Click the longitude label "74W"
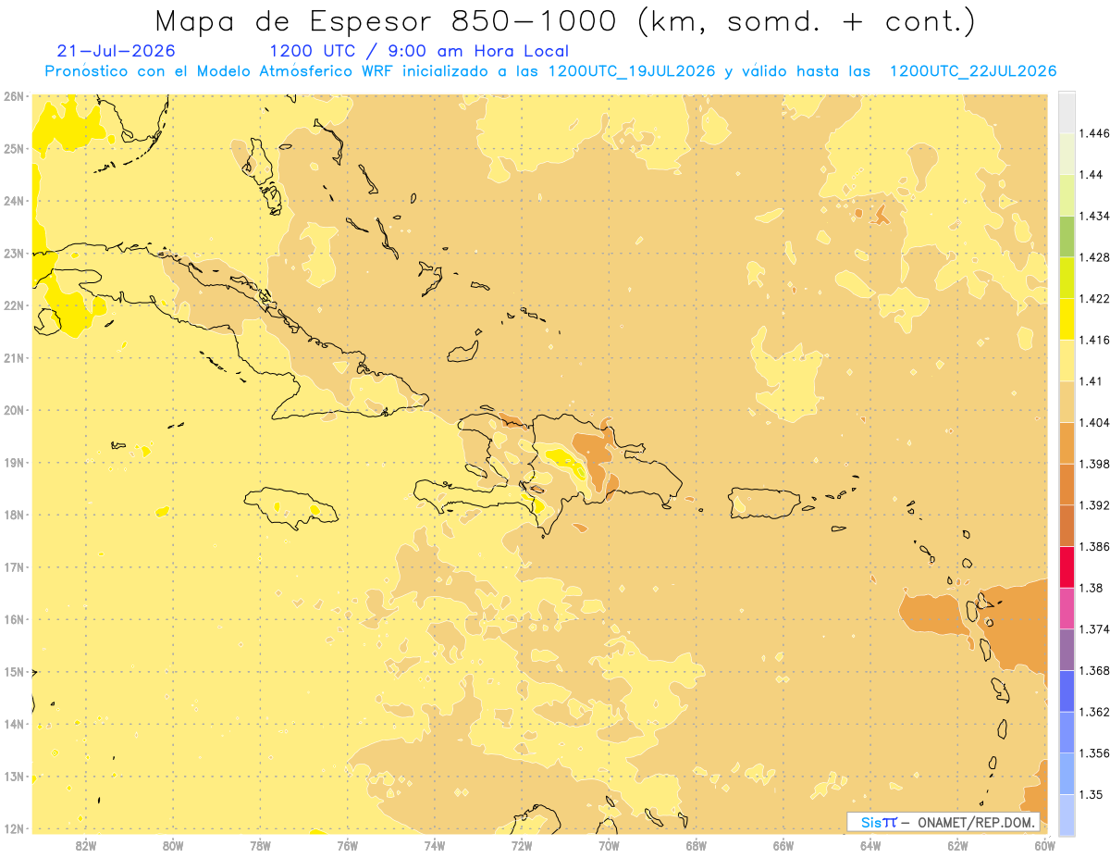Viewport: 1110px width, 858px height. pos(435,845)
